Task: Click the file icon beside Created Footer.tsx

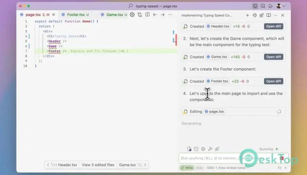Action: tap(185, 81)
